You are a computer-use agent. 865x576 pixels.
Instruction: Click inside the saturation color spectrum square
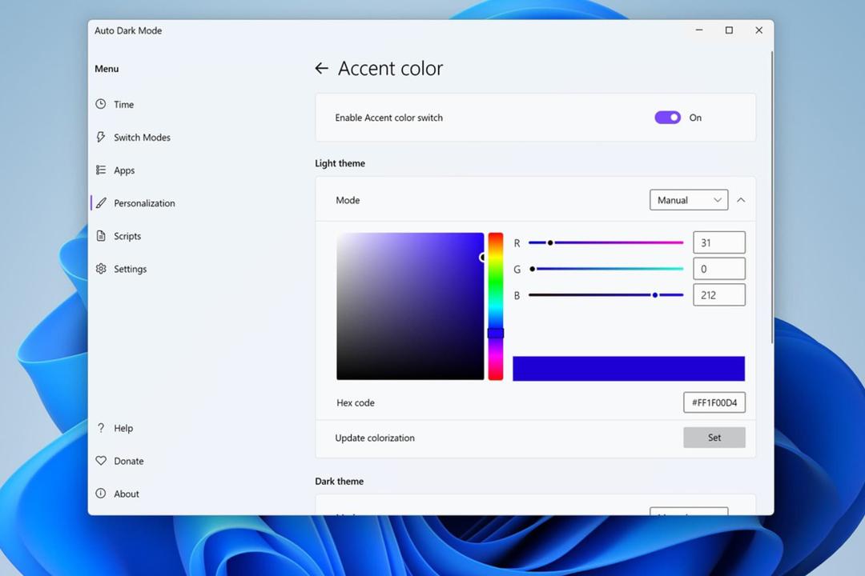click(410, 306)
